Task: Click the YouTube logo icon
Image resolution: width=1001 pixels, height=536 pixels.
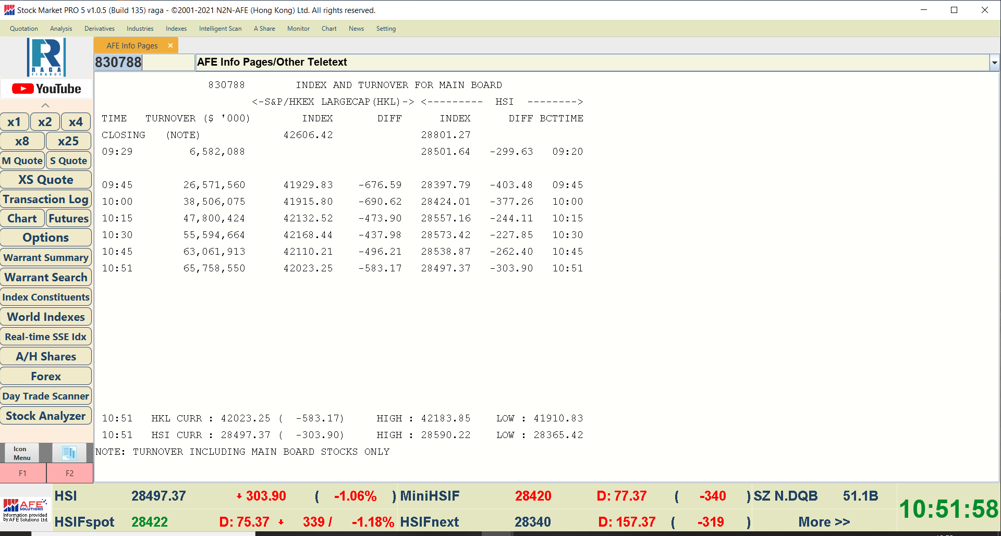Action: (46, 89)
